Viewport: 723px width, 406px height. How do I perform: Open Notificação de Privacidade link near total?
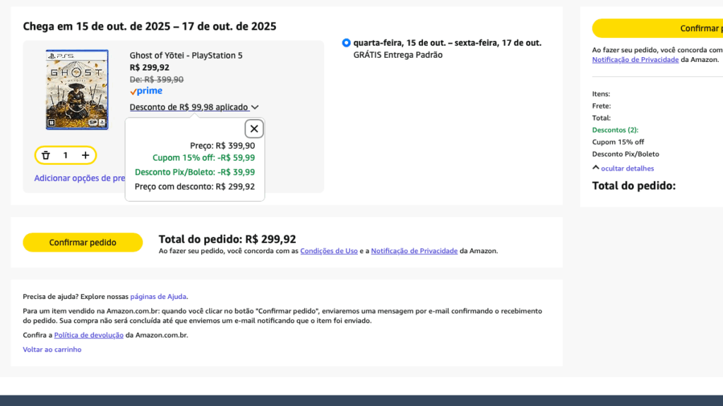pyautogui.click(x=414, y=251)
